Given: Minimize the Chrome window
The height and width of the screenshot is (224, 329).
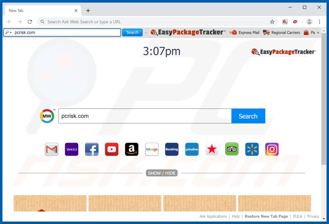Looking at the screenshot, I should 290,8.
